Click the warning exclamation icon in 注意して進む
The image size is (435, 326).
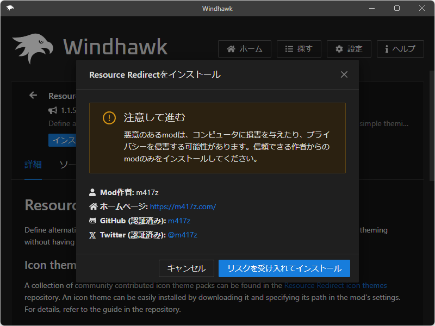tap(109, 117)
